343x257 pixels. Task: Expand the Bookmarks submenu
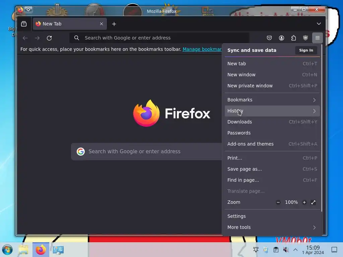point(272,100)
